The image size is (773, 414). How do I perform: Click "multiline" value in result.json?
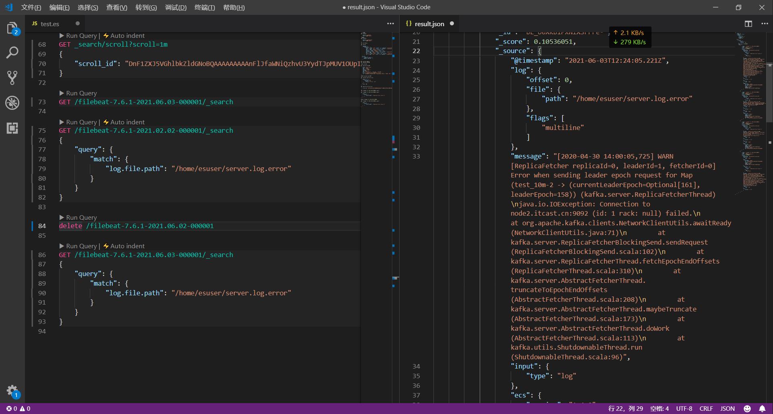[x=563, y=128]
